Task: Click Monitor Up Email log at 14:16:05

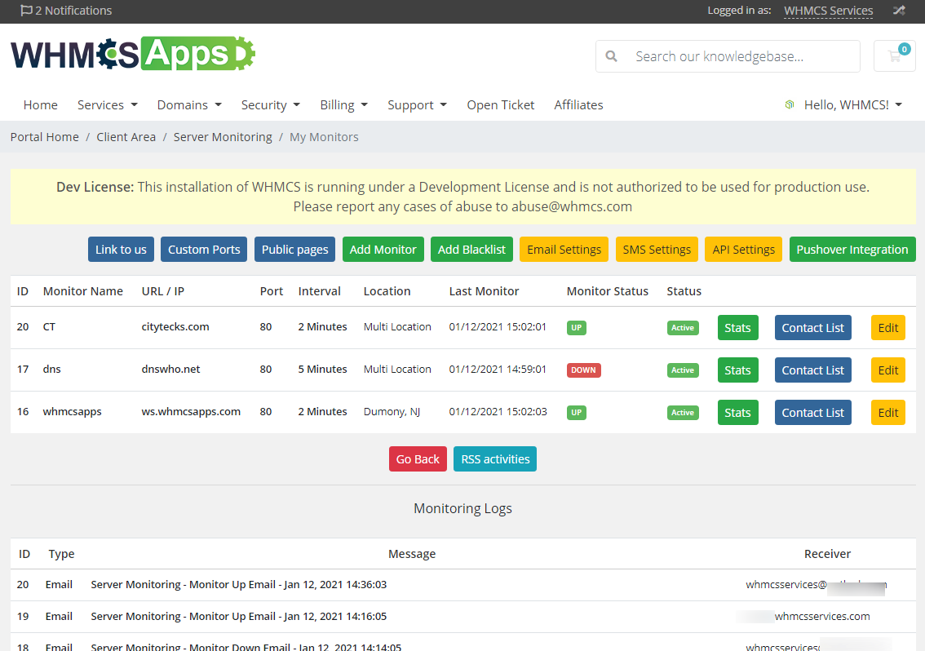Action: point(239,616)
